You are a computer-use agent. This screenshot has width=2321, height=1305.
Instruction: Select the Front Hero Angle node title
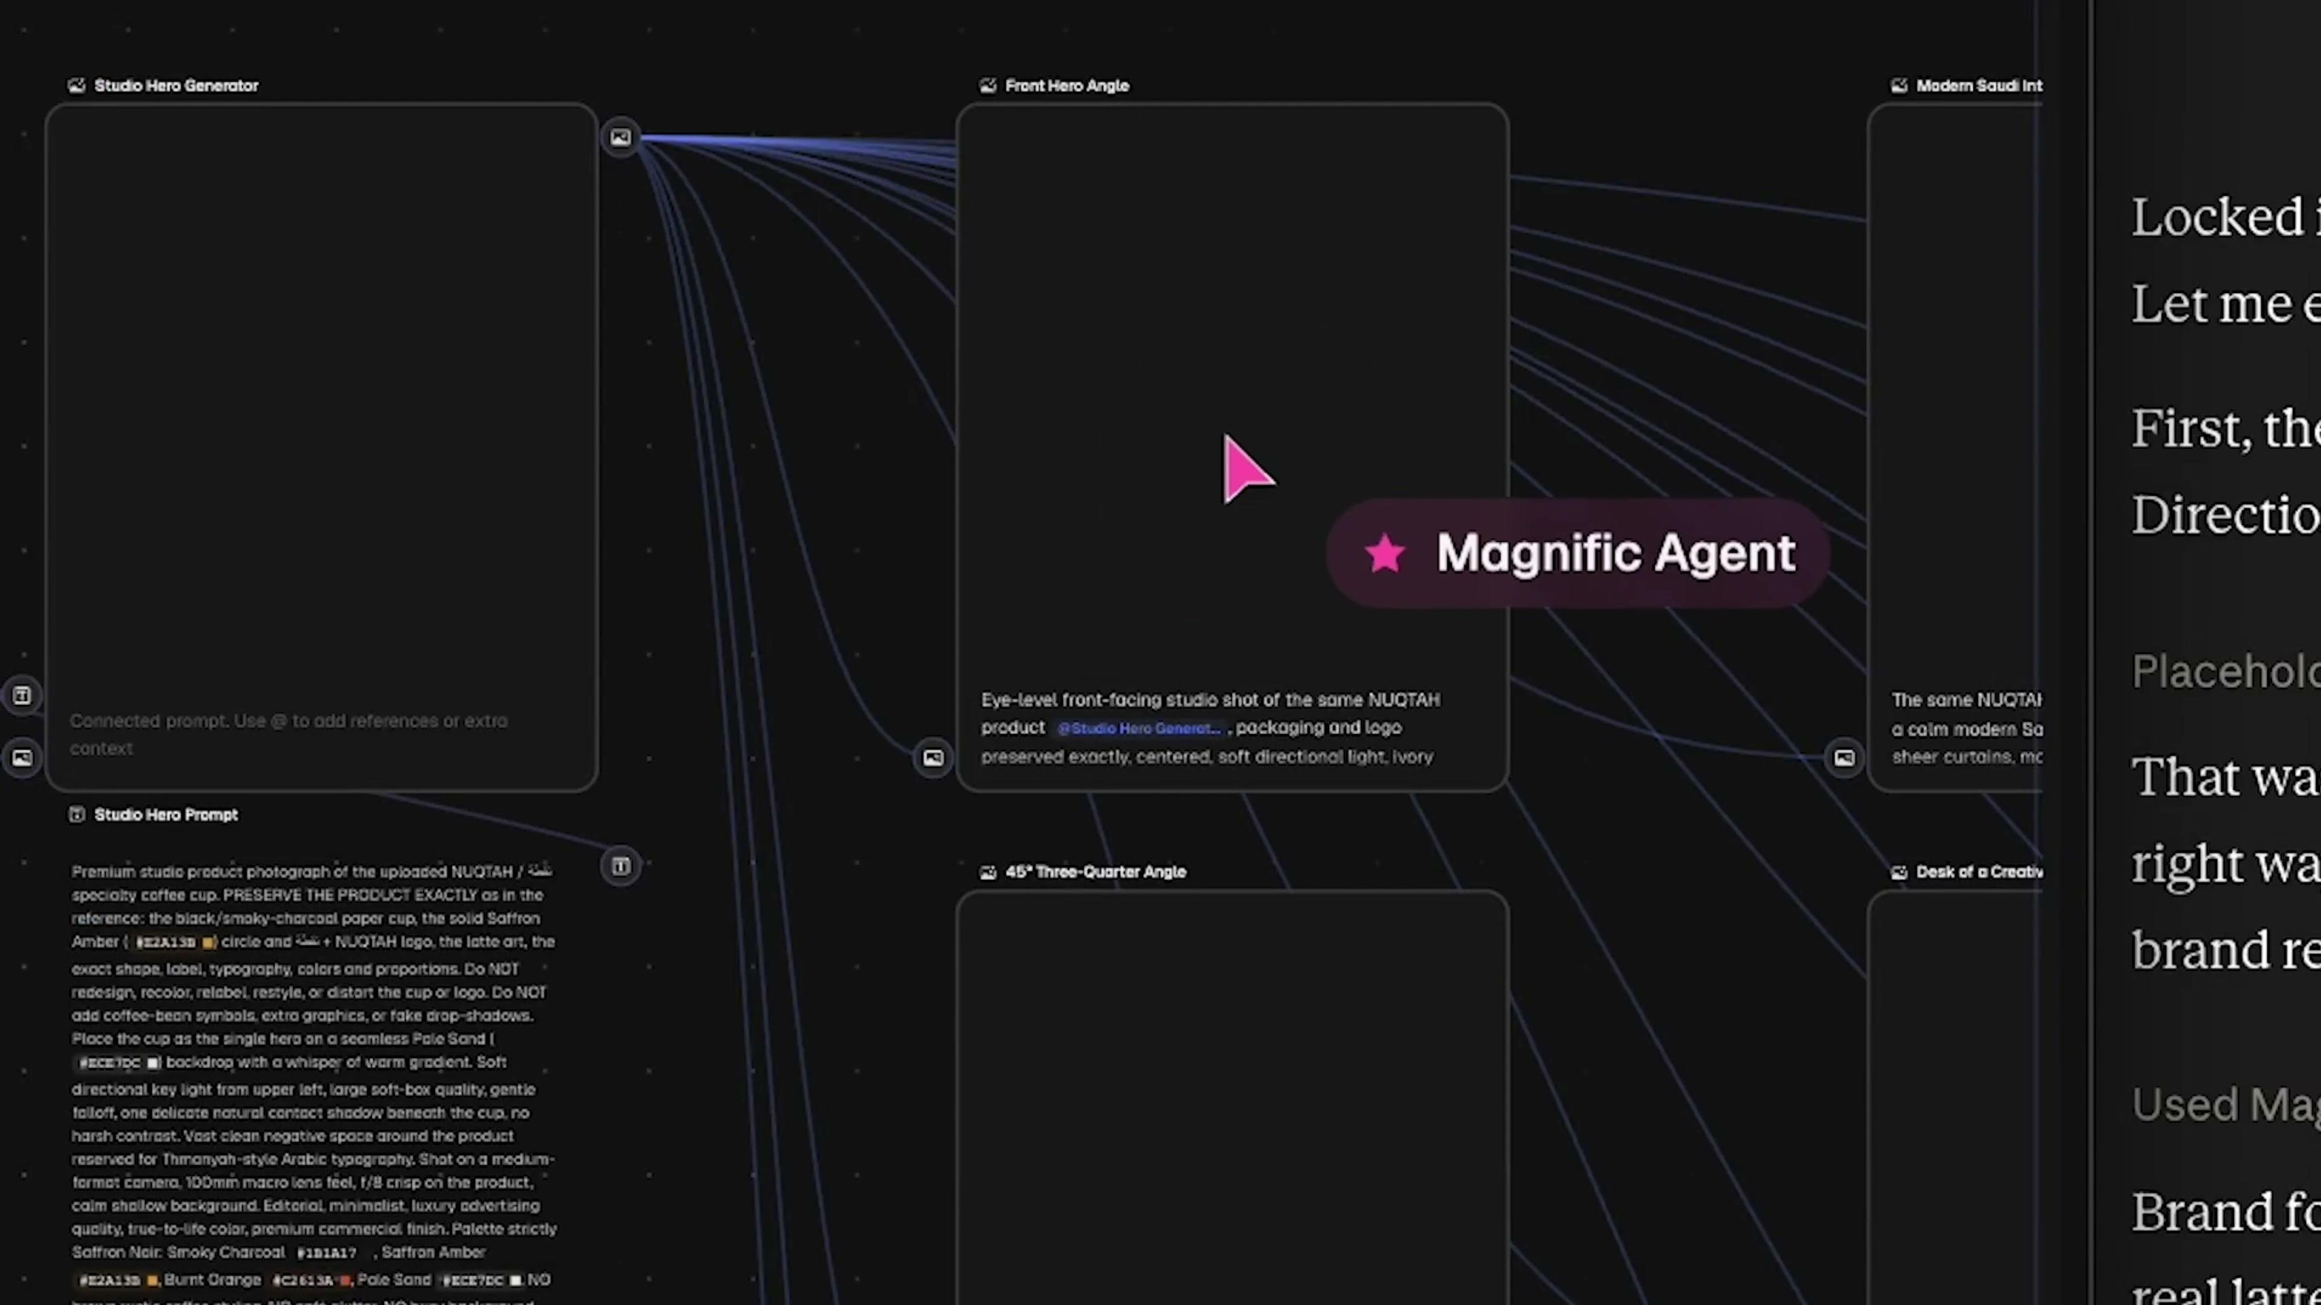(x=1067, y=86)
